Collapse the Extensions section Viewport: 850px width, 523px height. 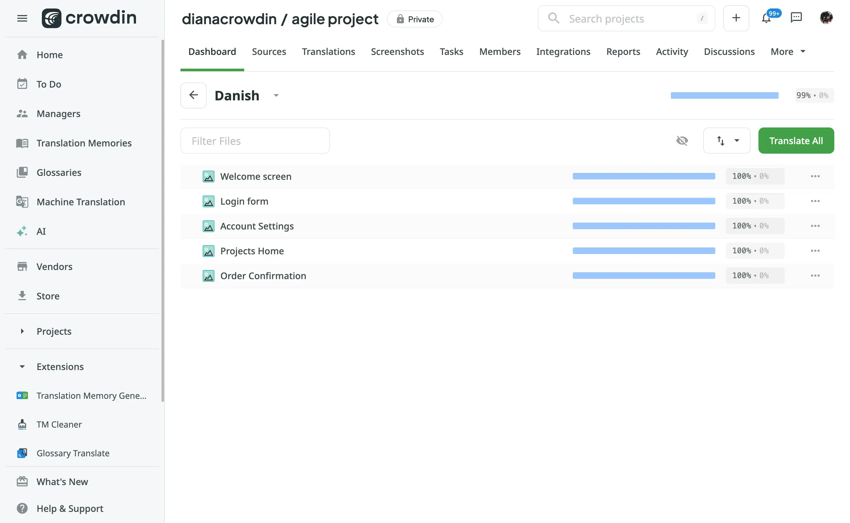[x=22, y=366]
